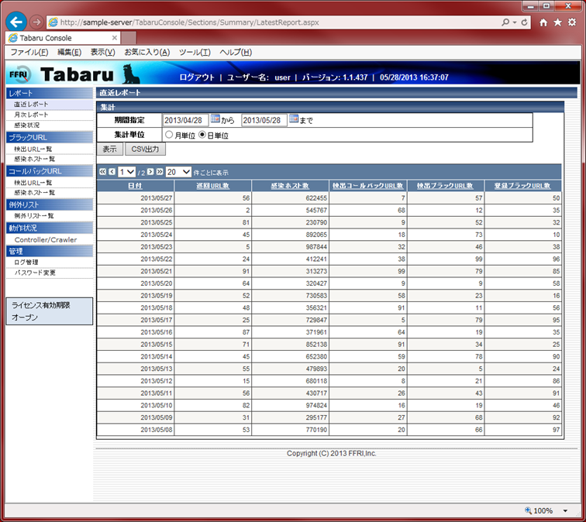
Task: Jump to the last results page
Action: click(159, 172)
